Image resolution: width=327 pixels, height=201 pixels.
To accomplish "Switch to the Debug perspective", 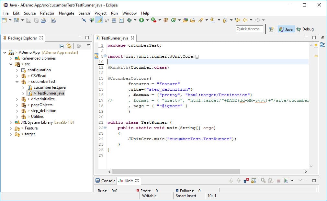I will click(x=305, y=29).
